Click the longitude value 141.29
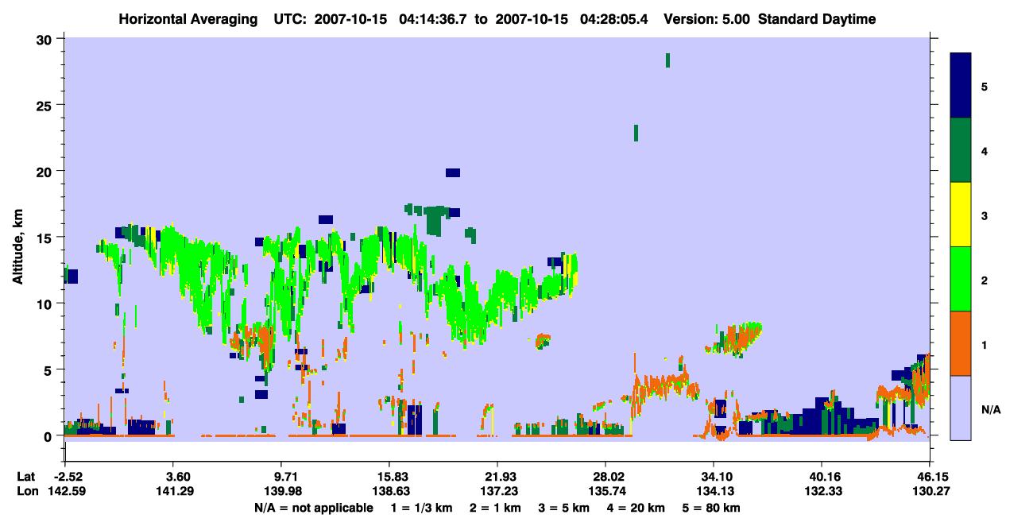1033x530 pixels. point(177,491)
